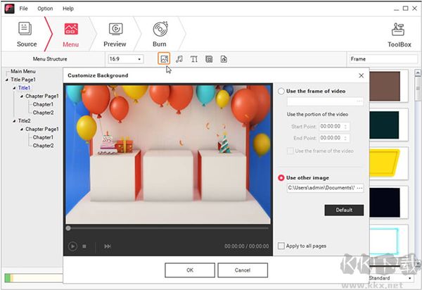Click the playback progress slider handle
Viewport: 422px width, 290px height.
pyautogui.click(x=68, y=228)
